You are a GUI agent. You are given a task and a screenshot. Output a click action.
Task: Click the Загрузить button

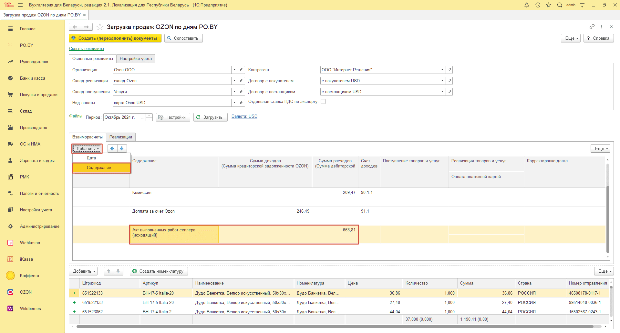coord(210,117)
